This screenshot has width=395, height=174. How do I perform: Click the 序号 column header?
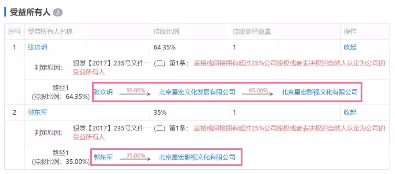(x=14, y=32)
